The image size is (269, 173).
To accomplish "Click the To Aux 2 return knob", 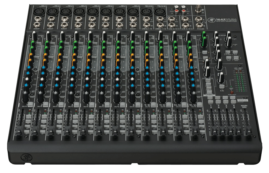I will pos(229,42).
